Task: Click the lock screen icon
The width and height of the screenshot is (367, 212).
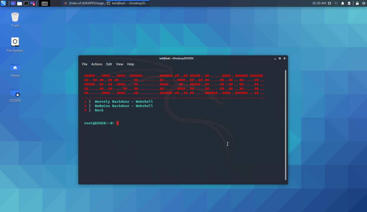Action: pos(357,3)
